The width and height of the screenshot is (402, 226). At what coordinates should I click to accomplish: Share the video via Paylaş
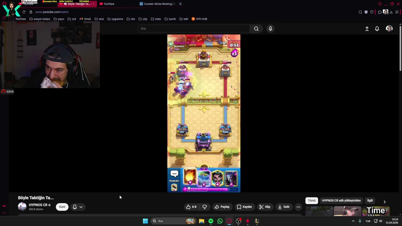tap(222, 207)
